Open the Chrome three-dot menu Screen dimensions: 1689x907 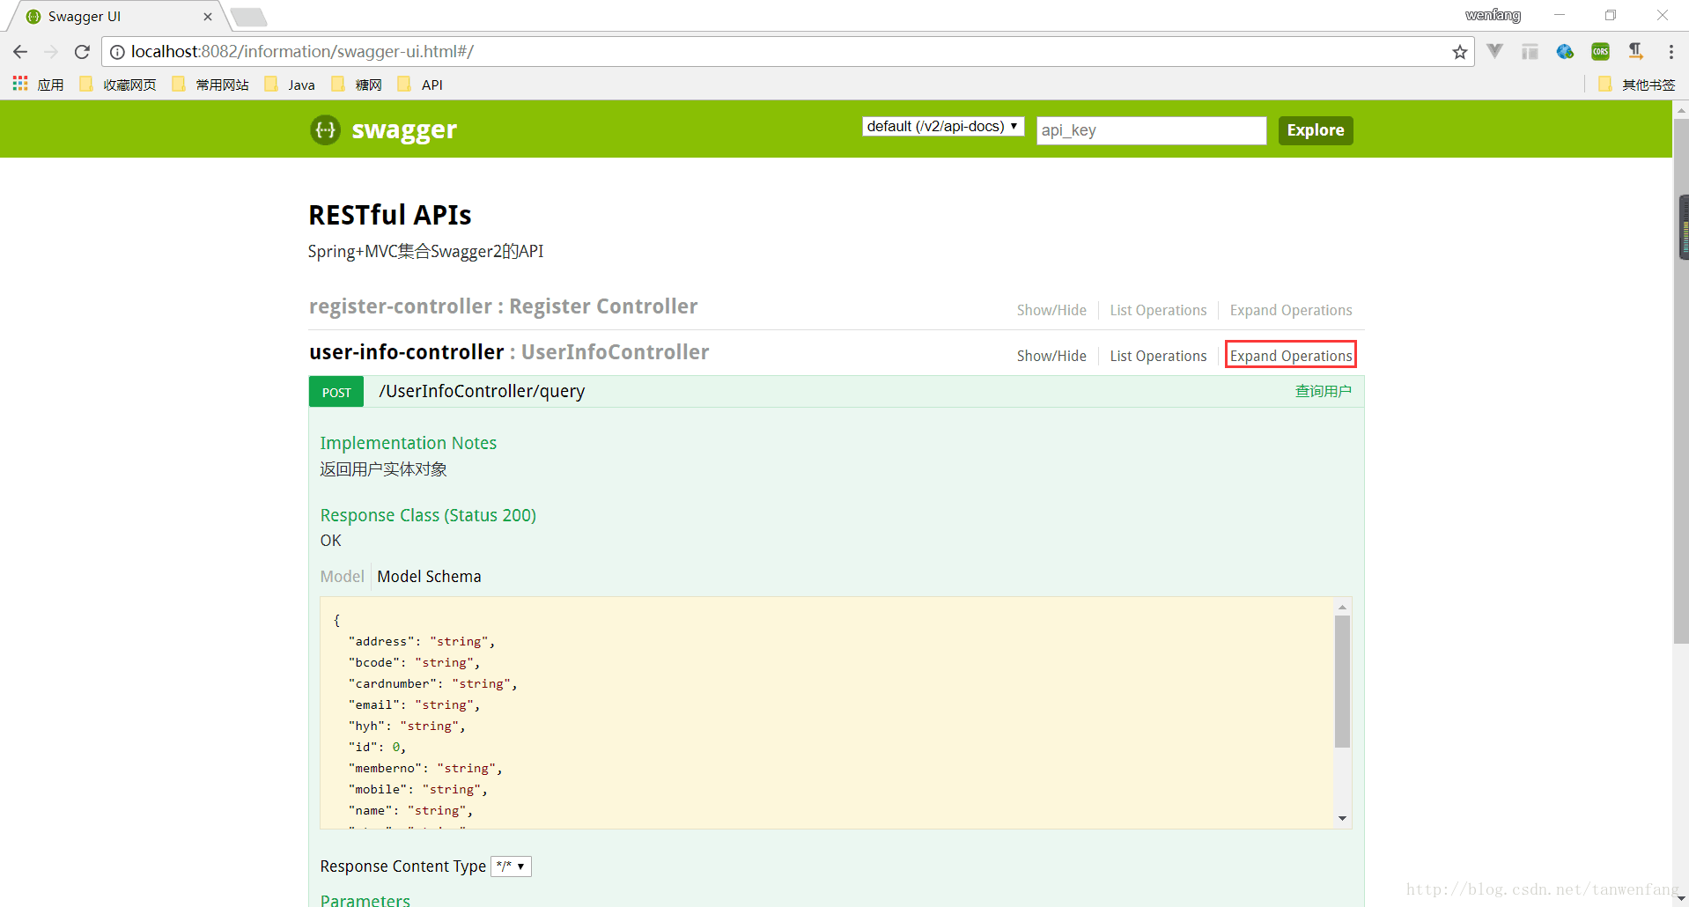[x=1671, y=52]
